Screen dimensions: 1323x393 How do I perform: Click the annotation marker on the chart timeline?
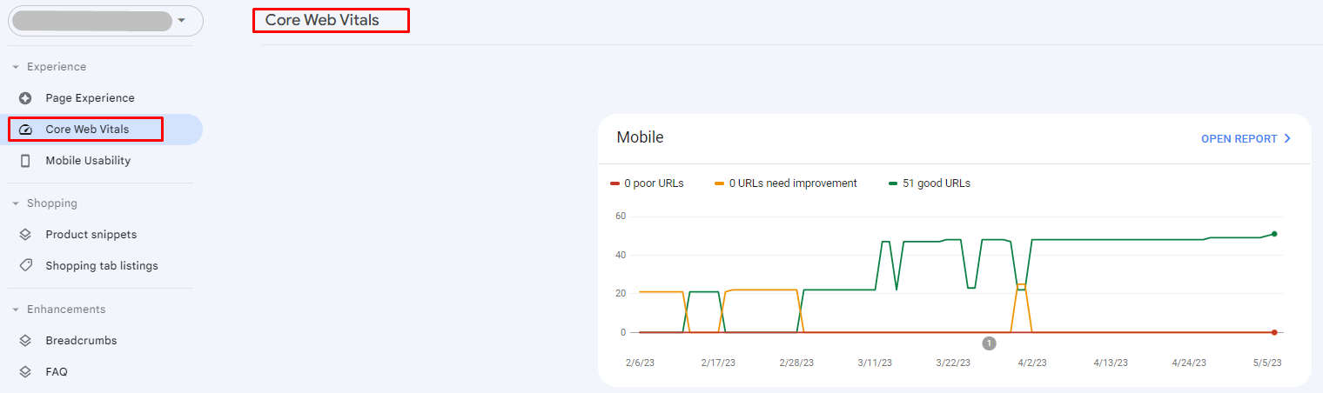(989, 343)
